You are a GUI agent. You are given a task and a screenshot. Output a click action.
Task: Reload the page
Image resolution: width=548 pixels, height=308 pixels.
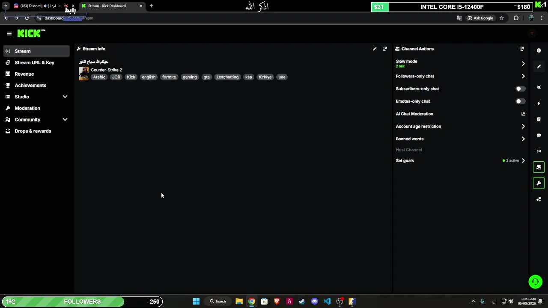[27, 18]
